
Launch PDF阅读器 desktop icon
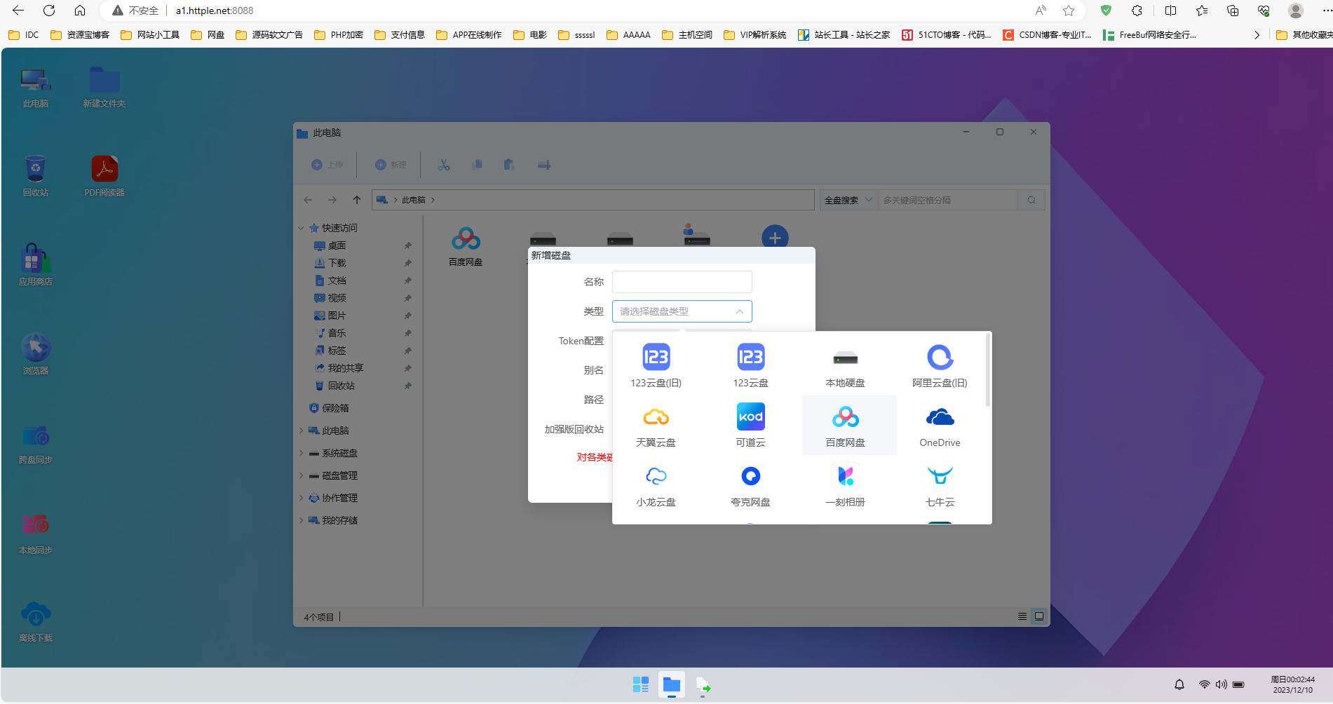pyautogui.click(x=104, y=177)
